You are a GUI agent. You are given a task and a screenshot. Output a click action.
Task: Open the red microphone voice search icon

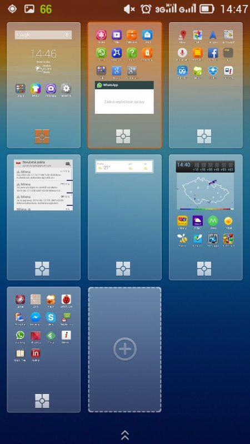tap(183, 53)
